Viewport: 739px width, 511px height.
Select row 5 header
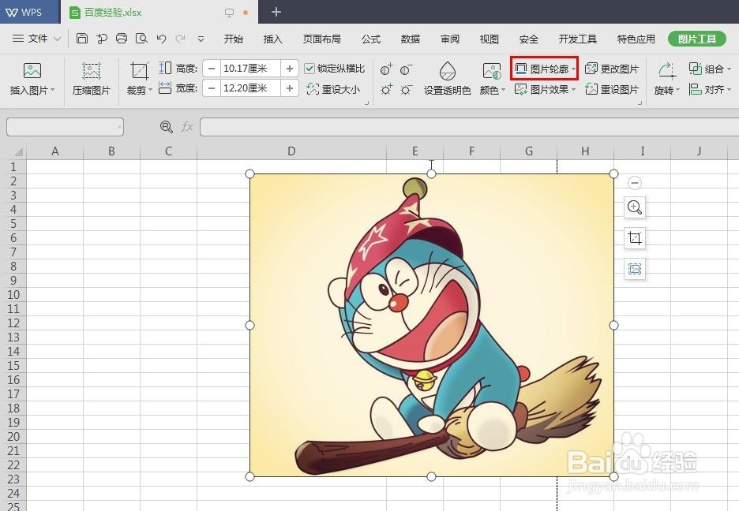tap(13, 223)
